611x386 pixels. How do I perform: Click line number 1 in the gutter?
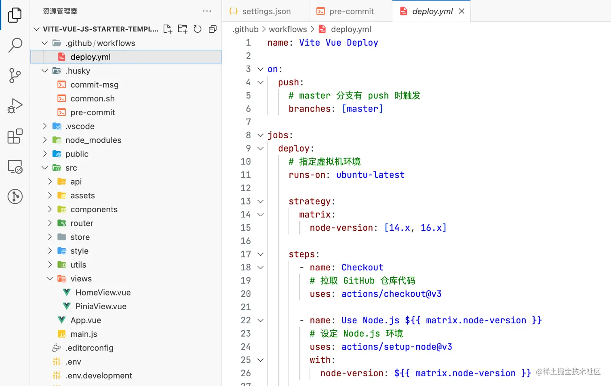coord(248,43)
